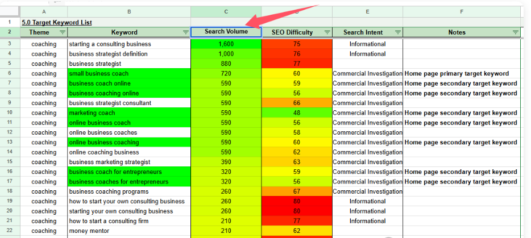
Task: Click the red SEO difficulty cell showing 75
Action: click(297, 44)
